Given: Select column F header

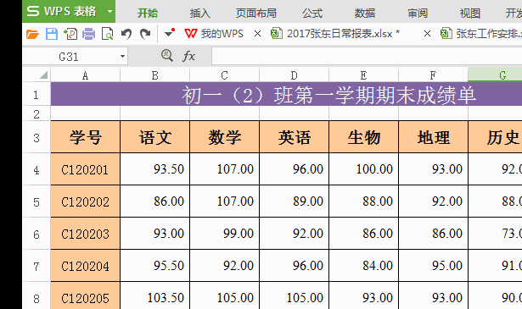Looking at the screenshot, I should pyautogui.click(x=433, y=75).
